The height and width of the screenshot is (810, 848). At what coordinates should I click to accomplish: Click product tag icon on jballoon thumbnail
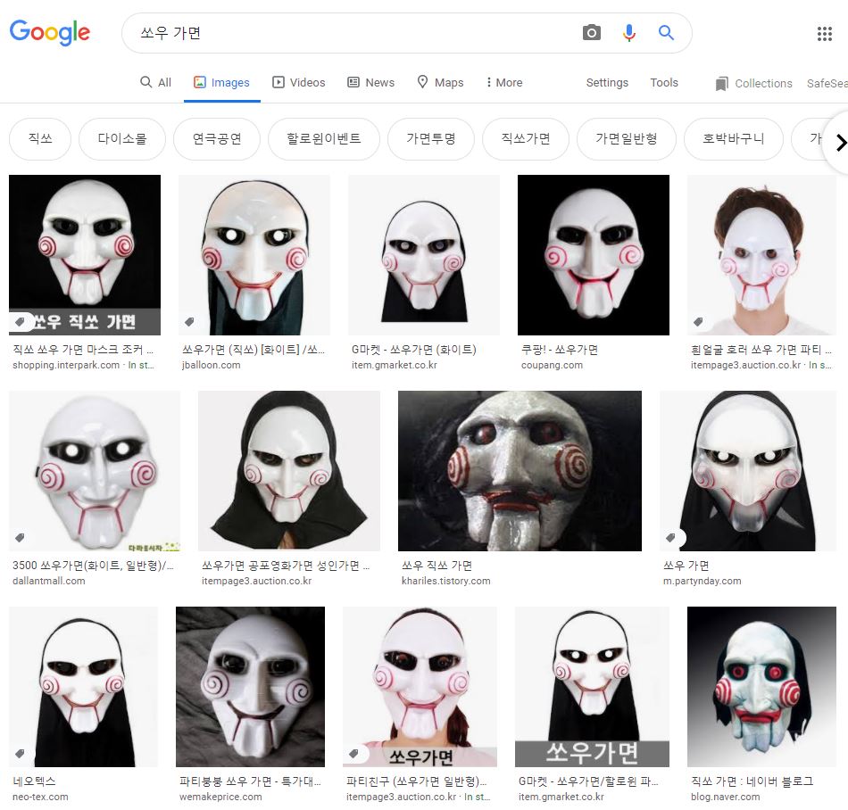[189, 322]
